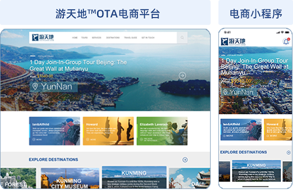Screen dimensions: 293x191
Task: Select the Kunming City Museum destination thumbnail
Action: (70, 178)
